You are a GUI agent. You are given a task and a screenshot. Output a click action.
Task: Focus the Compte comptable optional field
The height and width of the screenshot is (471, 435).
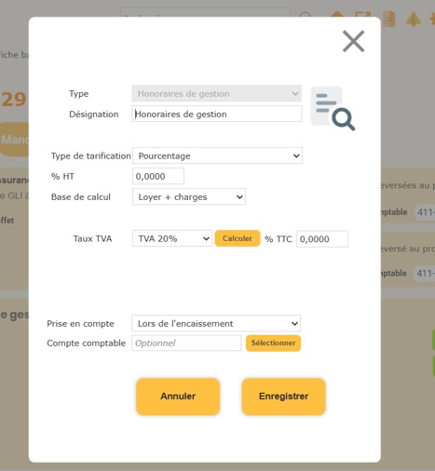click(186, 343)
